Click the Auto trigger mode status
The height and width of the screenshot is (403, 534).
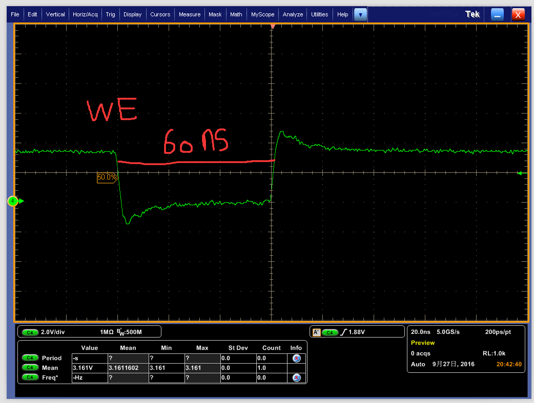tap(417, 364)
